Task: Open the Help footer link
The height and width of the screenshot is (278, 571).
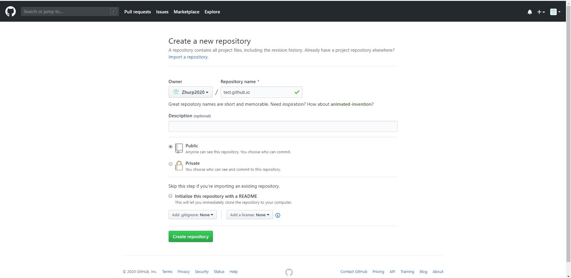Action: point(233,272)
